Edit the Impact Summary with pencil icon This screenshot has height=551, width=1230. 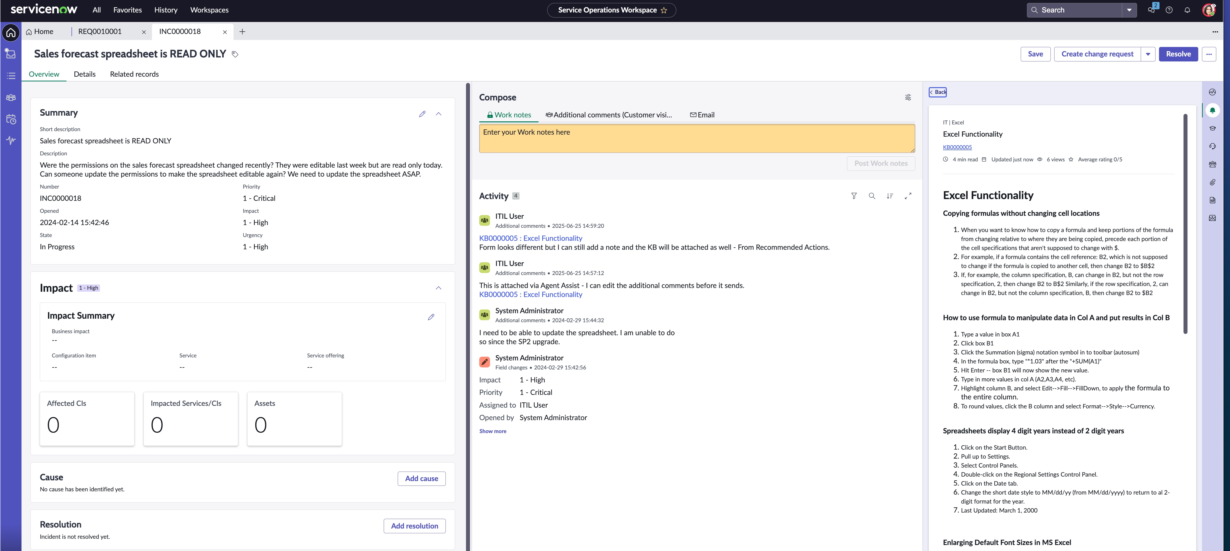point(431,317)
